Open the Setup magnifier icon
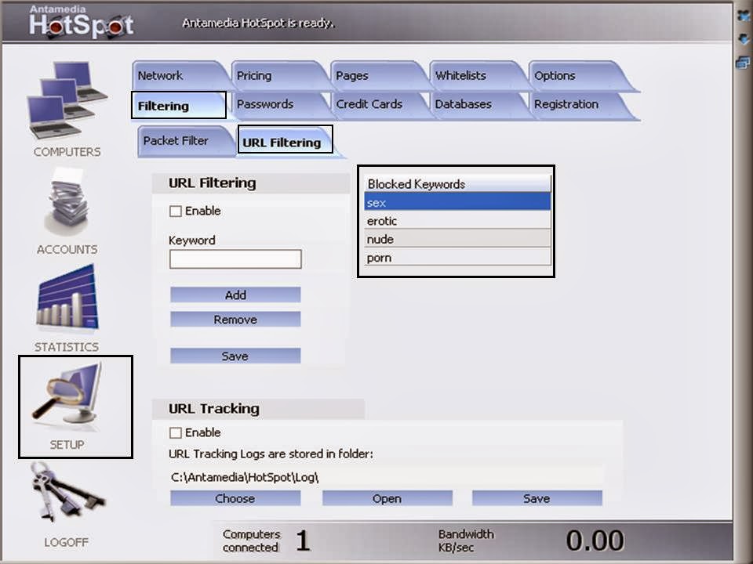Image resolution: width=753 pixels, height=564 pixels. (x=67, y=396)
